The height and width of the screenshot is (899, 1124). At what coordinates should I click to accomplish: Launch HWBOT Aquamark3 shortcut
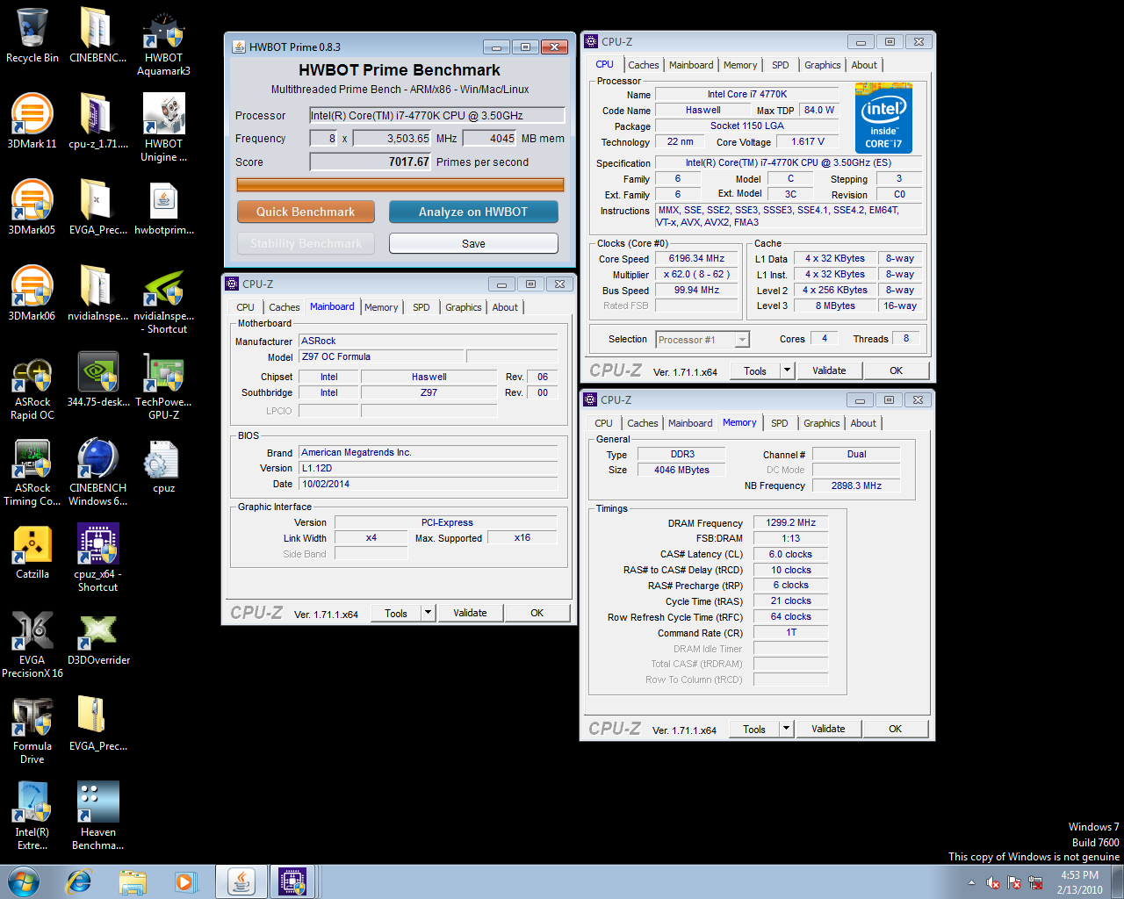163,43
